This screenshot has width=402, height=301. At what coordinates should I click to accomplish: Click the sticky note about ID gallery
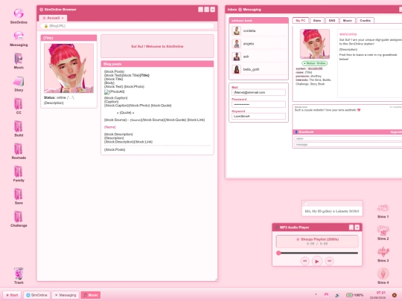click(332, 208)
